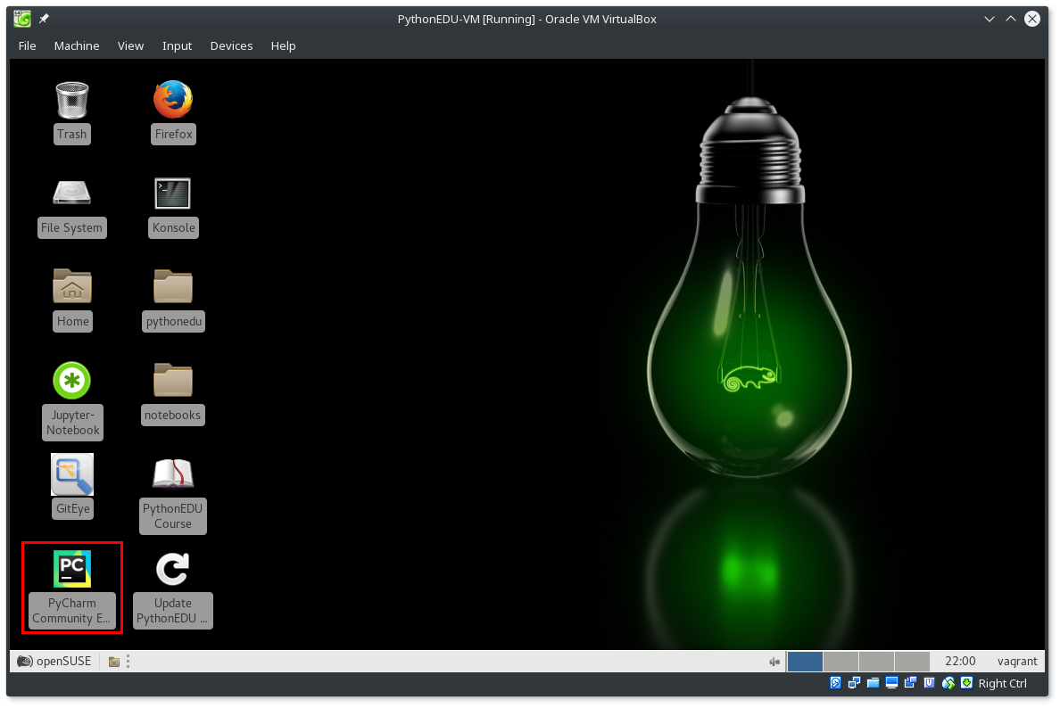This screenshot has width=1060, height=708.
Task: Click the VirtualBox network adapters status icon
Action: point(854,683)
